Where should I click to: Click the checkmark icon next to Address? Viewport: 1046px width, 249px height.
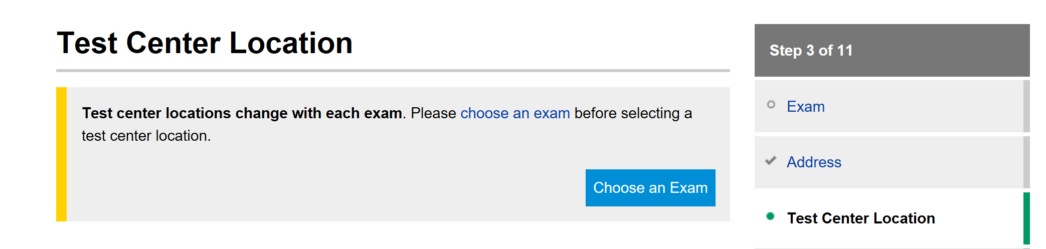pos(771,161)
